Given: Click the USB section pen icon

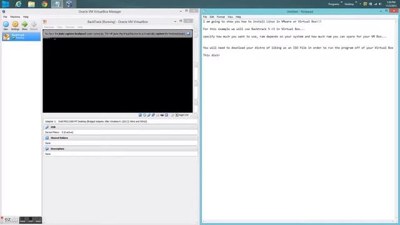Looking at the screenshot, I should pyautogui.click(x=47, y=127).
